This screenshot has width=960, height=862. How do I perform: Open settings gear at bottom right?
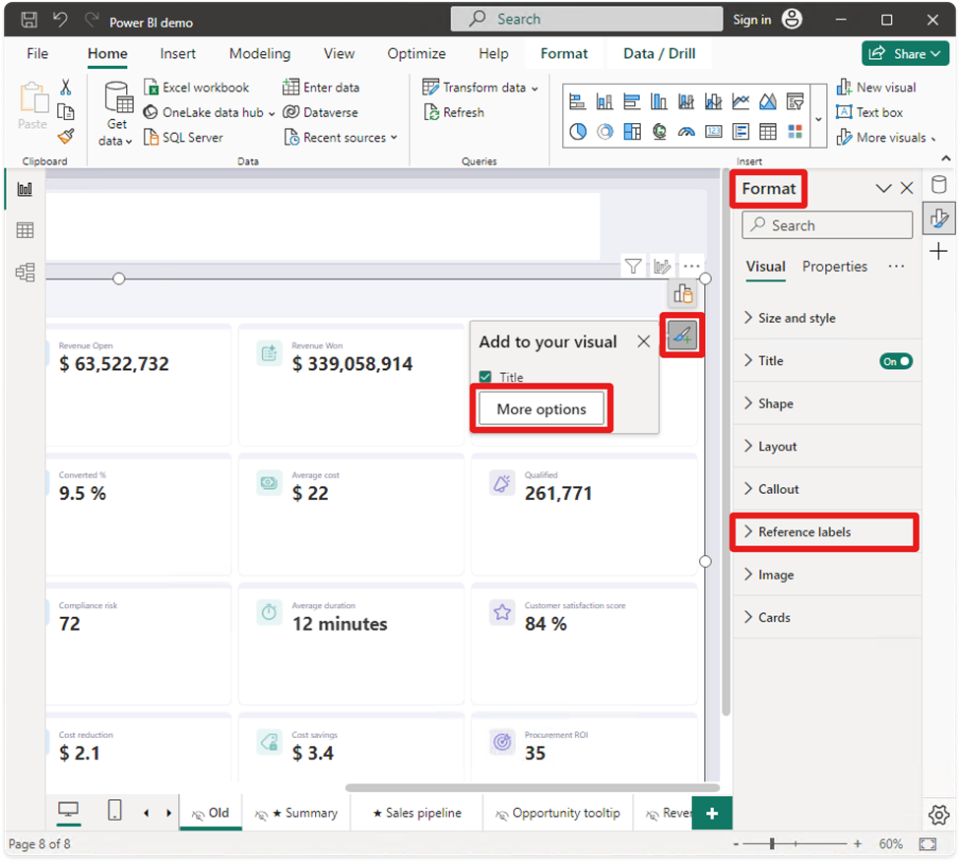(x=938, y=815)
